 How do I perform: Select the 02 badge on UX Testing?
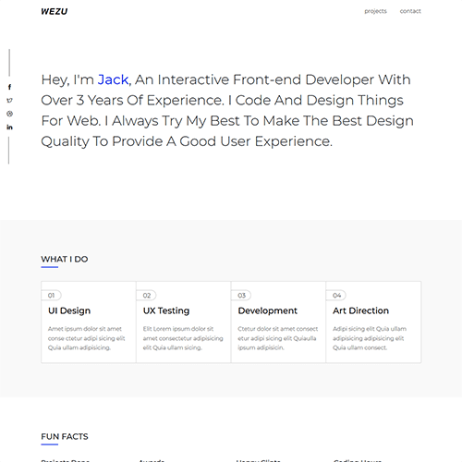pyautogui.click(x=146, y=296)
